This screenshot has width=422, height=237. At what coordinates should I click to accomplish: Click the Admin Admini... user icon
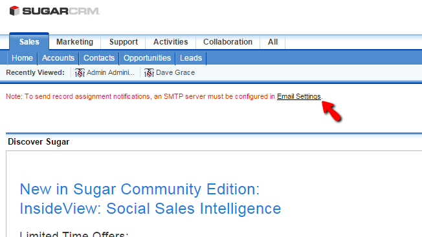tap(80, 73)
